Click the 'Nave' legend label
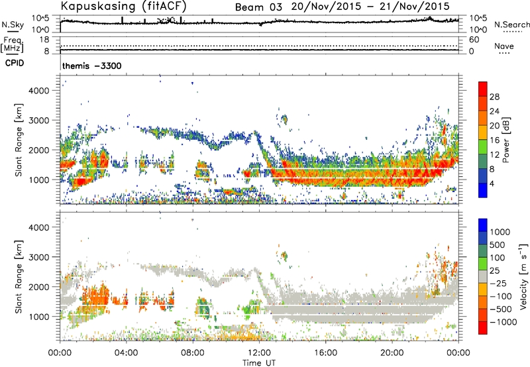 (504, 46)
